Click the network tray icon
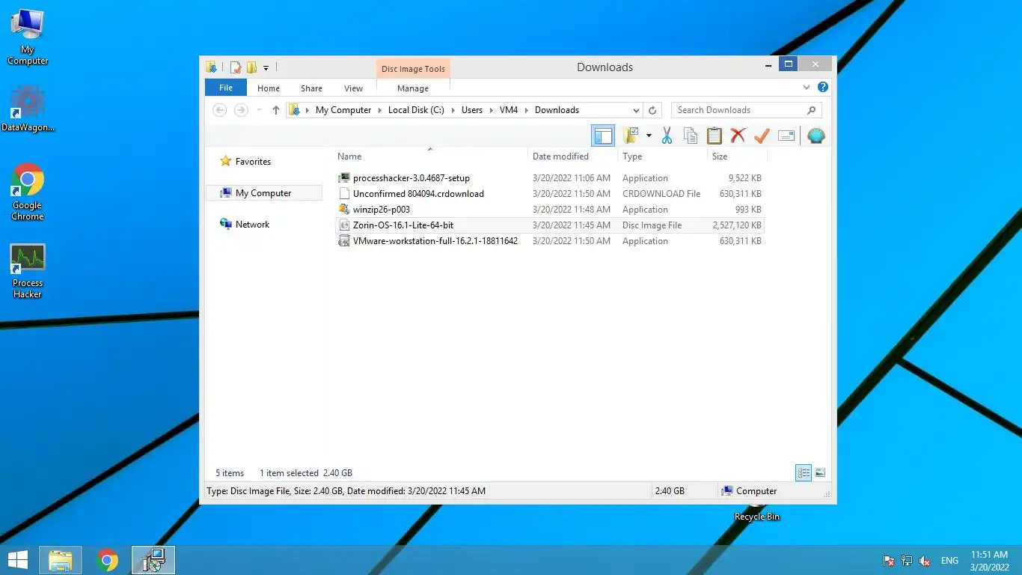This screenshot has width=1022, height=575. pos(907,561)
